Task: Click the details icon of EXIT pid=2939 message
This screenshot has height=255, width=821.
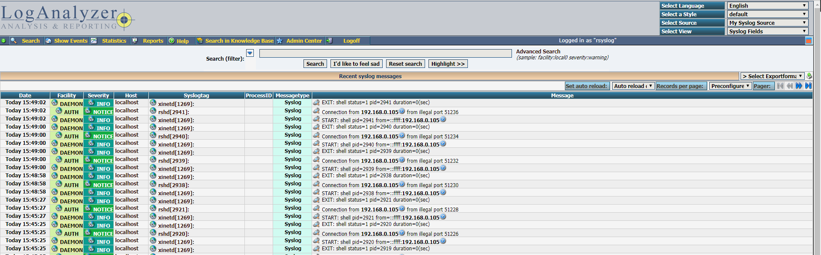Action: [x=316, y=151]
